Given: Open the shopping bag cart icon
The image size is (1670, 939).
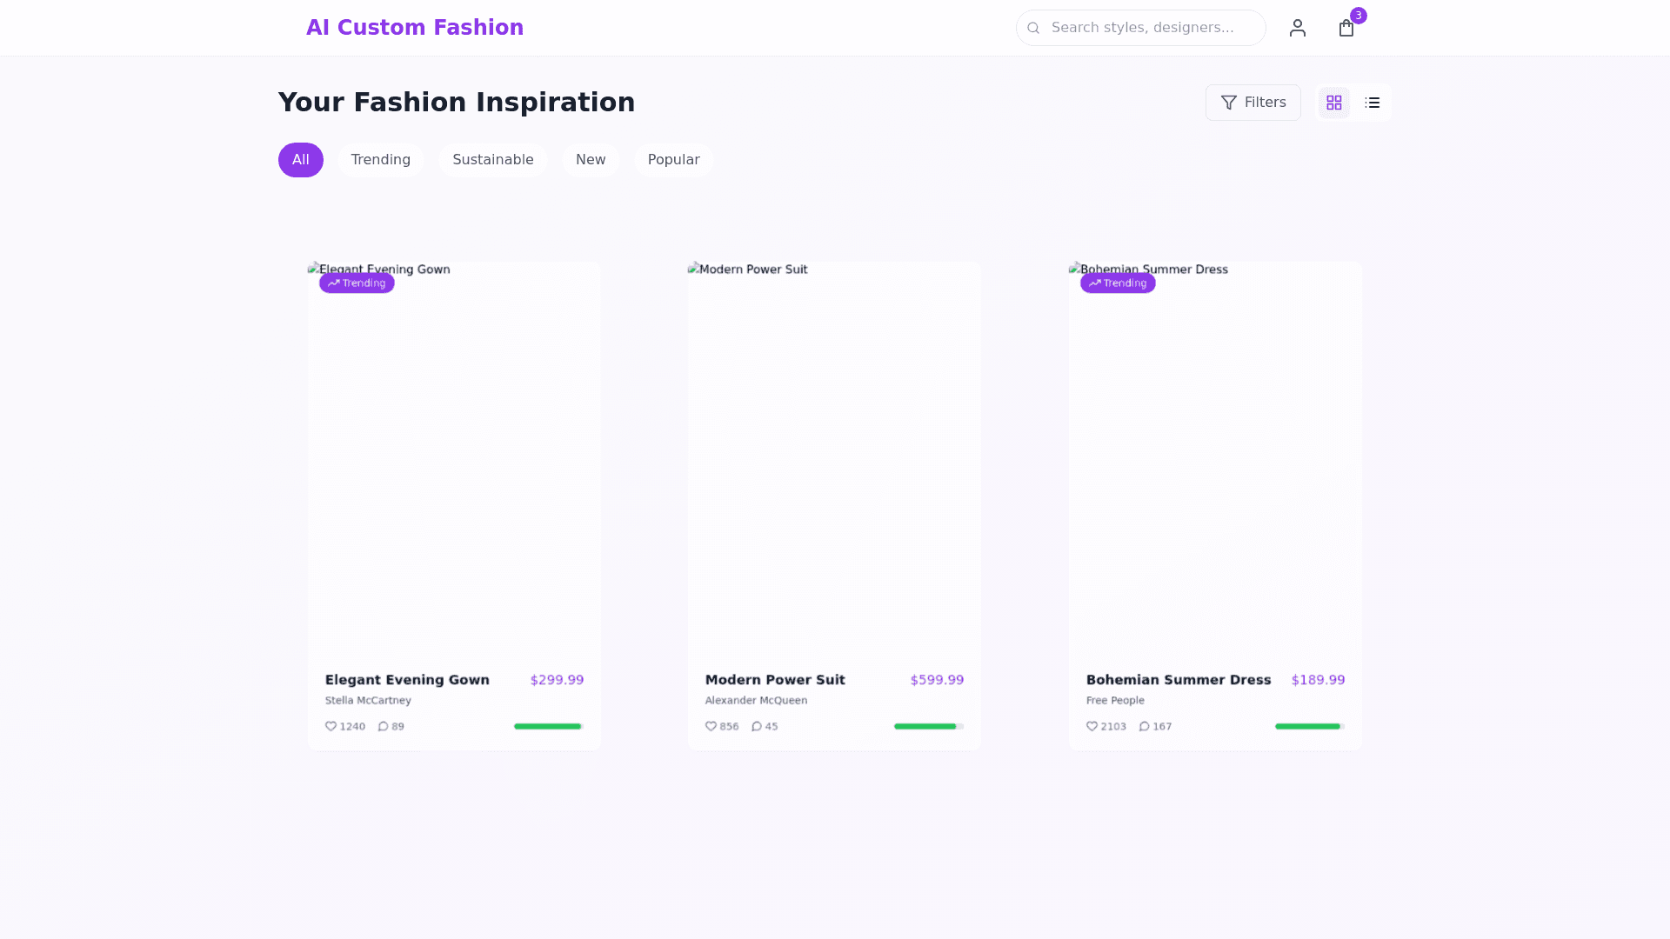Looking at the screenshot, I should (x=1346, y=28).
